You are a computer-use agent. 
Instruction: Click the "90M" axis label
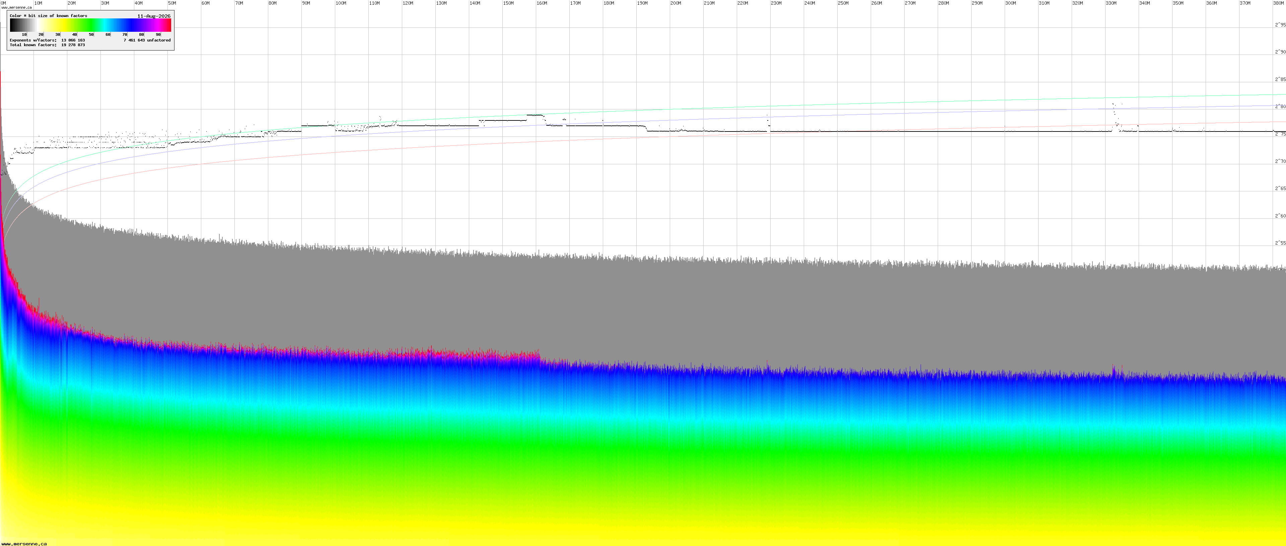[x=306, y=3]
